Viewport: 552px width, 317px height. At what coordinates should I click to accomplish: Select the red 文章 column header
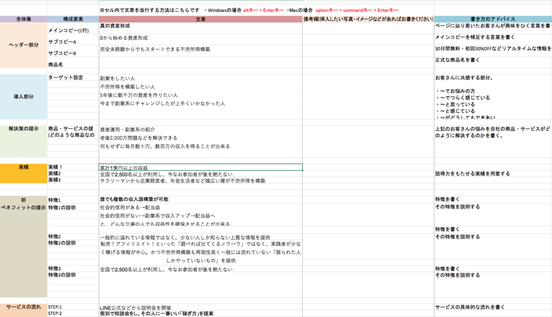coord(200,19)
